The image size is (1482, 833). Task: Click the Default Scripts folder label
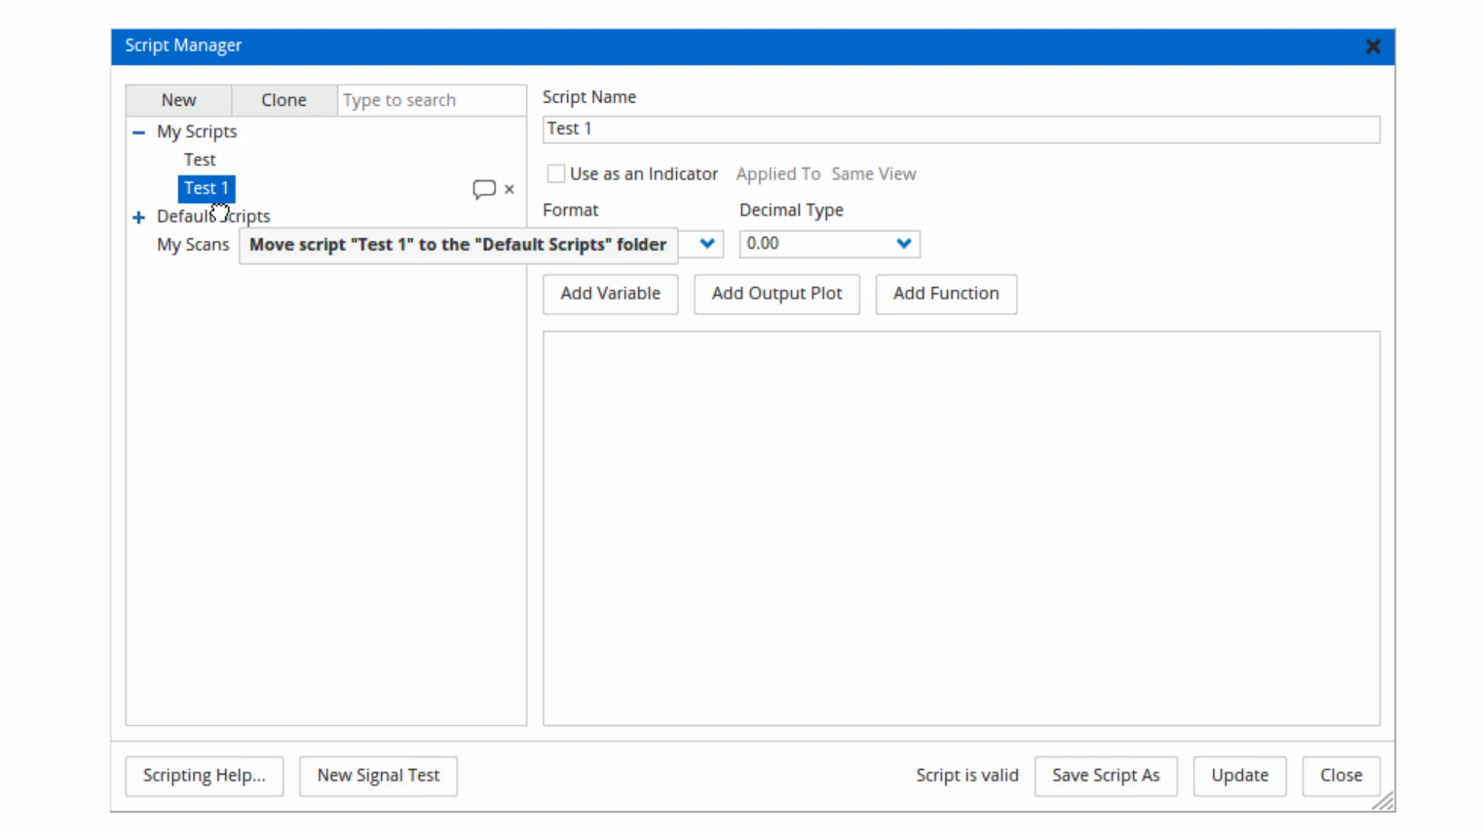(214, 216)
